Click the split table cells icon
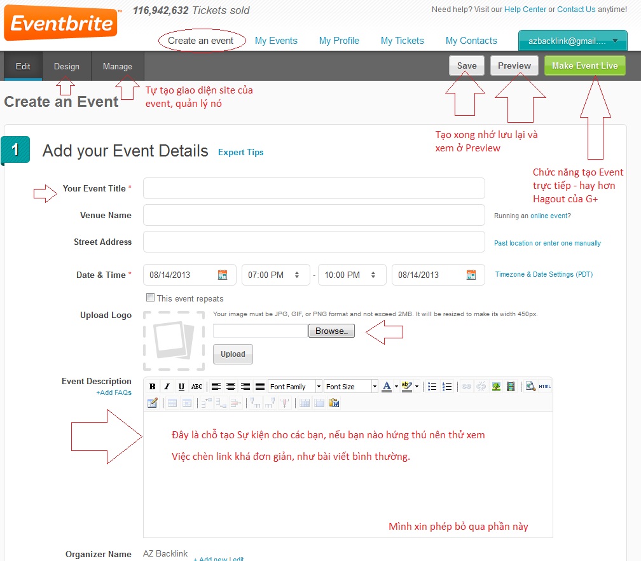 coord(305,403)
